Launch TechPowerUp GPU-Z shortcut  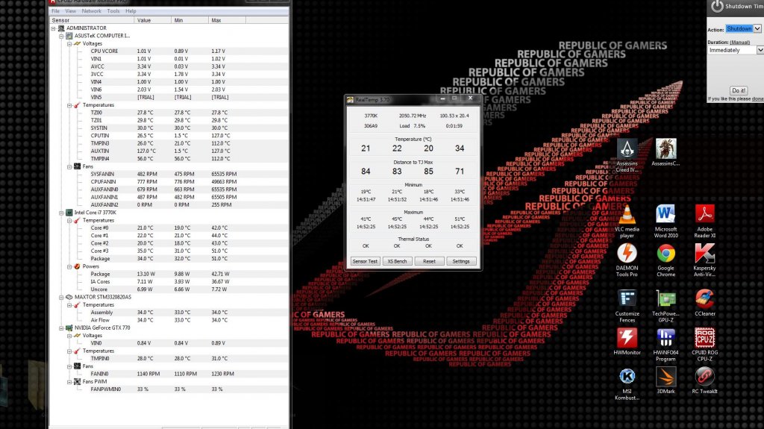666,306
